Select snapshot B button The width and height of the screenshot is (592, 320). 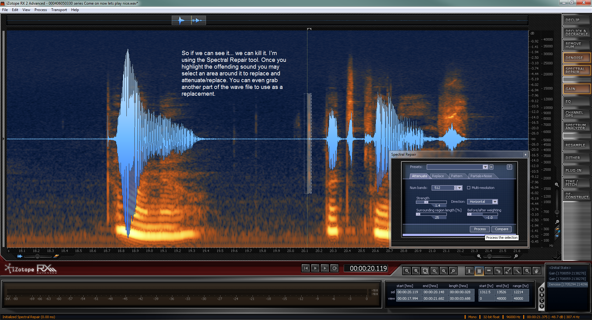(542, 295)
